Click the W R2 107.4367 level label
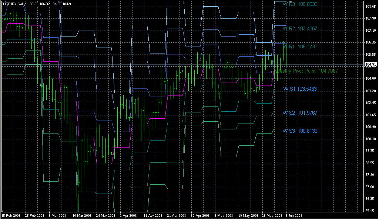Screen dimensions: 379x219 (x=300, y=28)
